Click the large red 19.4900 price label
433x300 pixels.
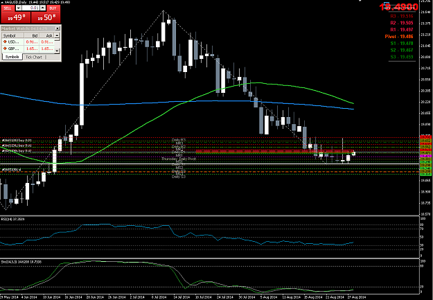[x=398, y=7]
